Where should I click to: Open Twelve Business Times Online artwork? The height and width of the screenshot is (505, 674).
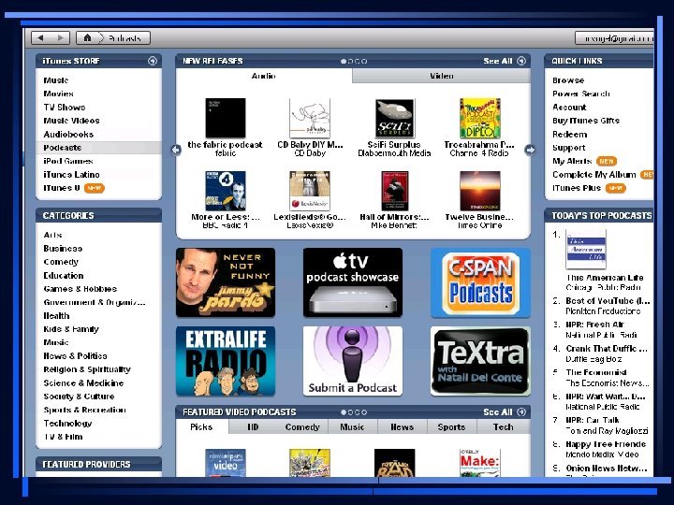(479, 191)
